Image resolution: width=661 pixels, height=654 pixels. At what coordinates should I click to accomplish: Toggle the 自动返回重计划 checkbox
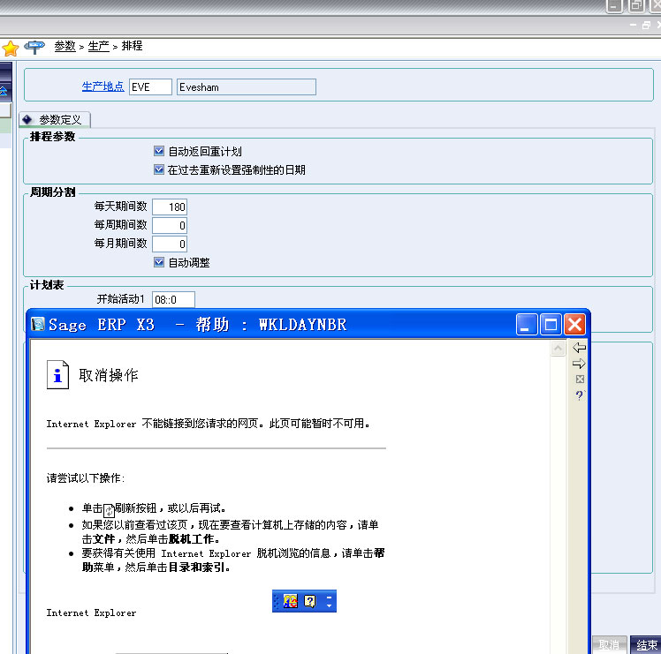(x=158, y=151)
